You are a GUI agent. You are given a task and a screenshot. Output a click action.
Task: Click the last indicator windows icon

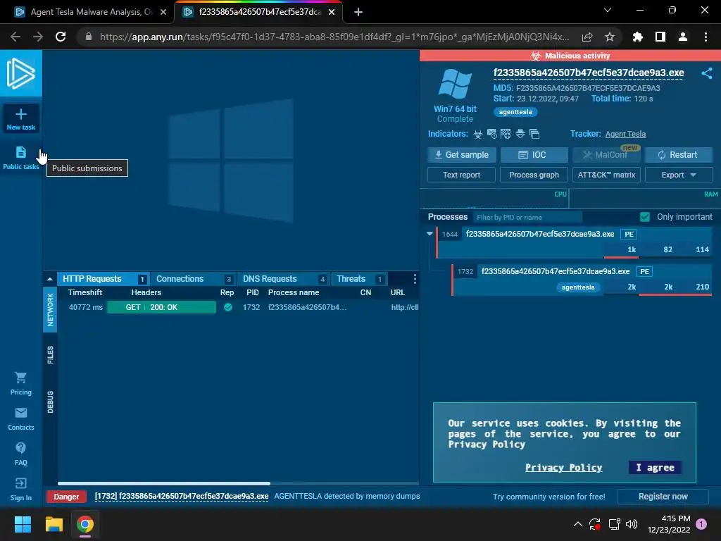(534, 134)
